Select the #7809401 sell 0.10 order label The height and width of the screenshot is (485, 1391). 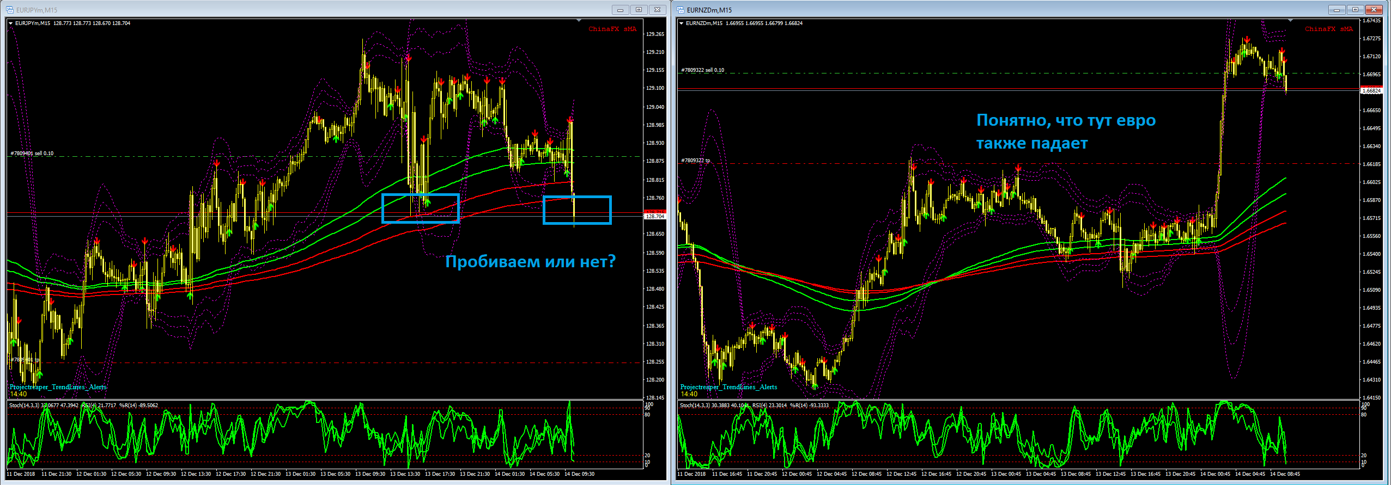(32, 154)
